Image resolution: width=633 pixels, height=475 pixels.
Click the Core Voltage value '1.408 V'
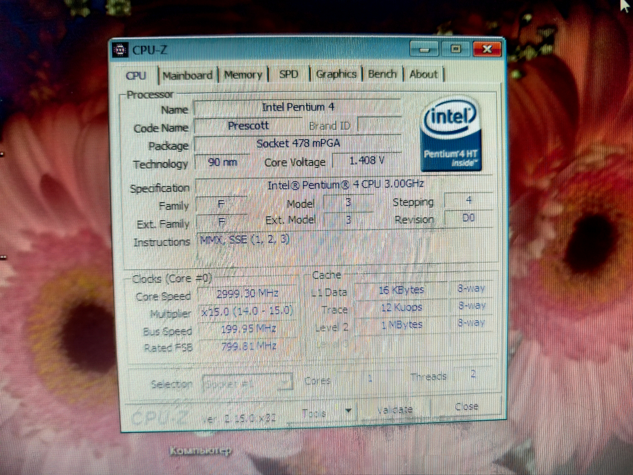pyautogui.click(x=367, y=161)
